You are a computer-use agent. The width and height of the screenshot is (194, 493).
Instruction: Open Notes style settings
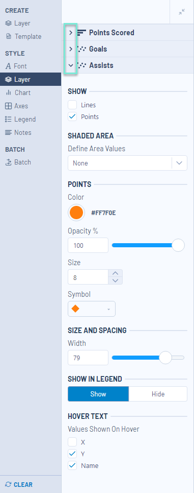[18, 132]
